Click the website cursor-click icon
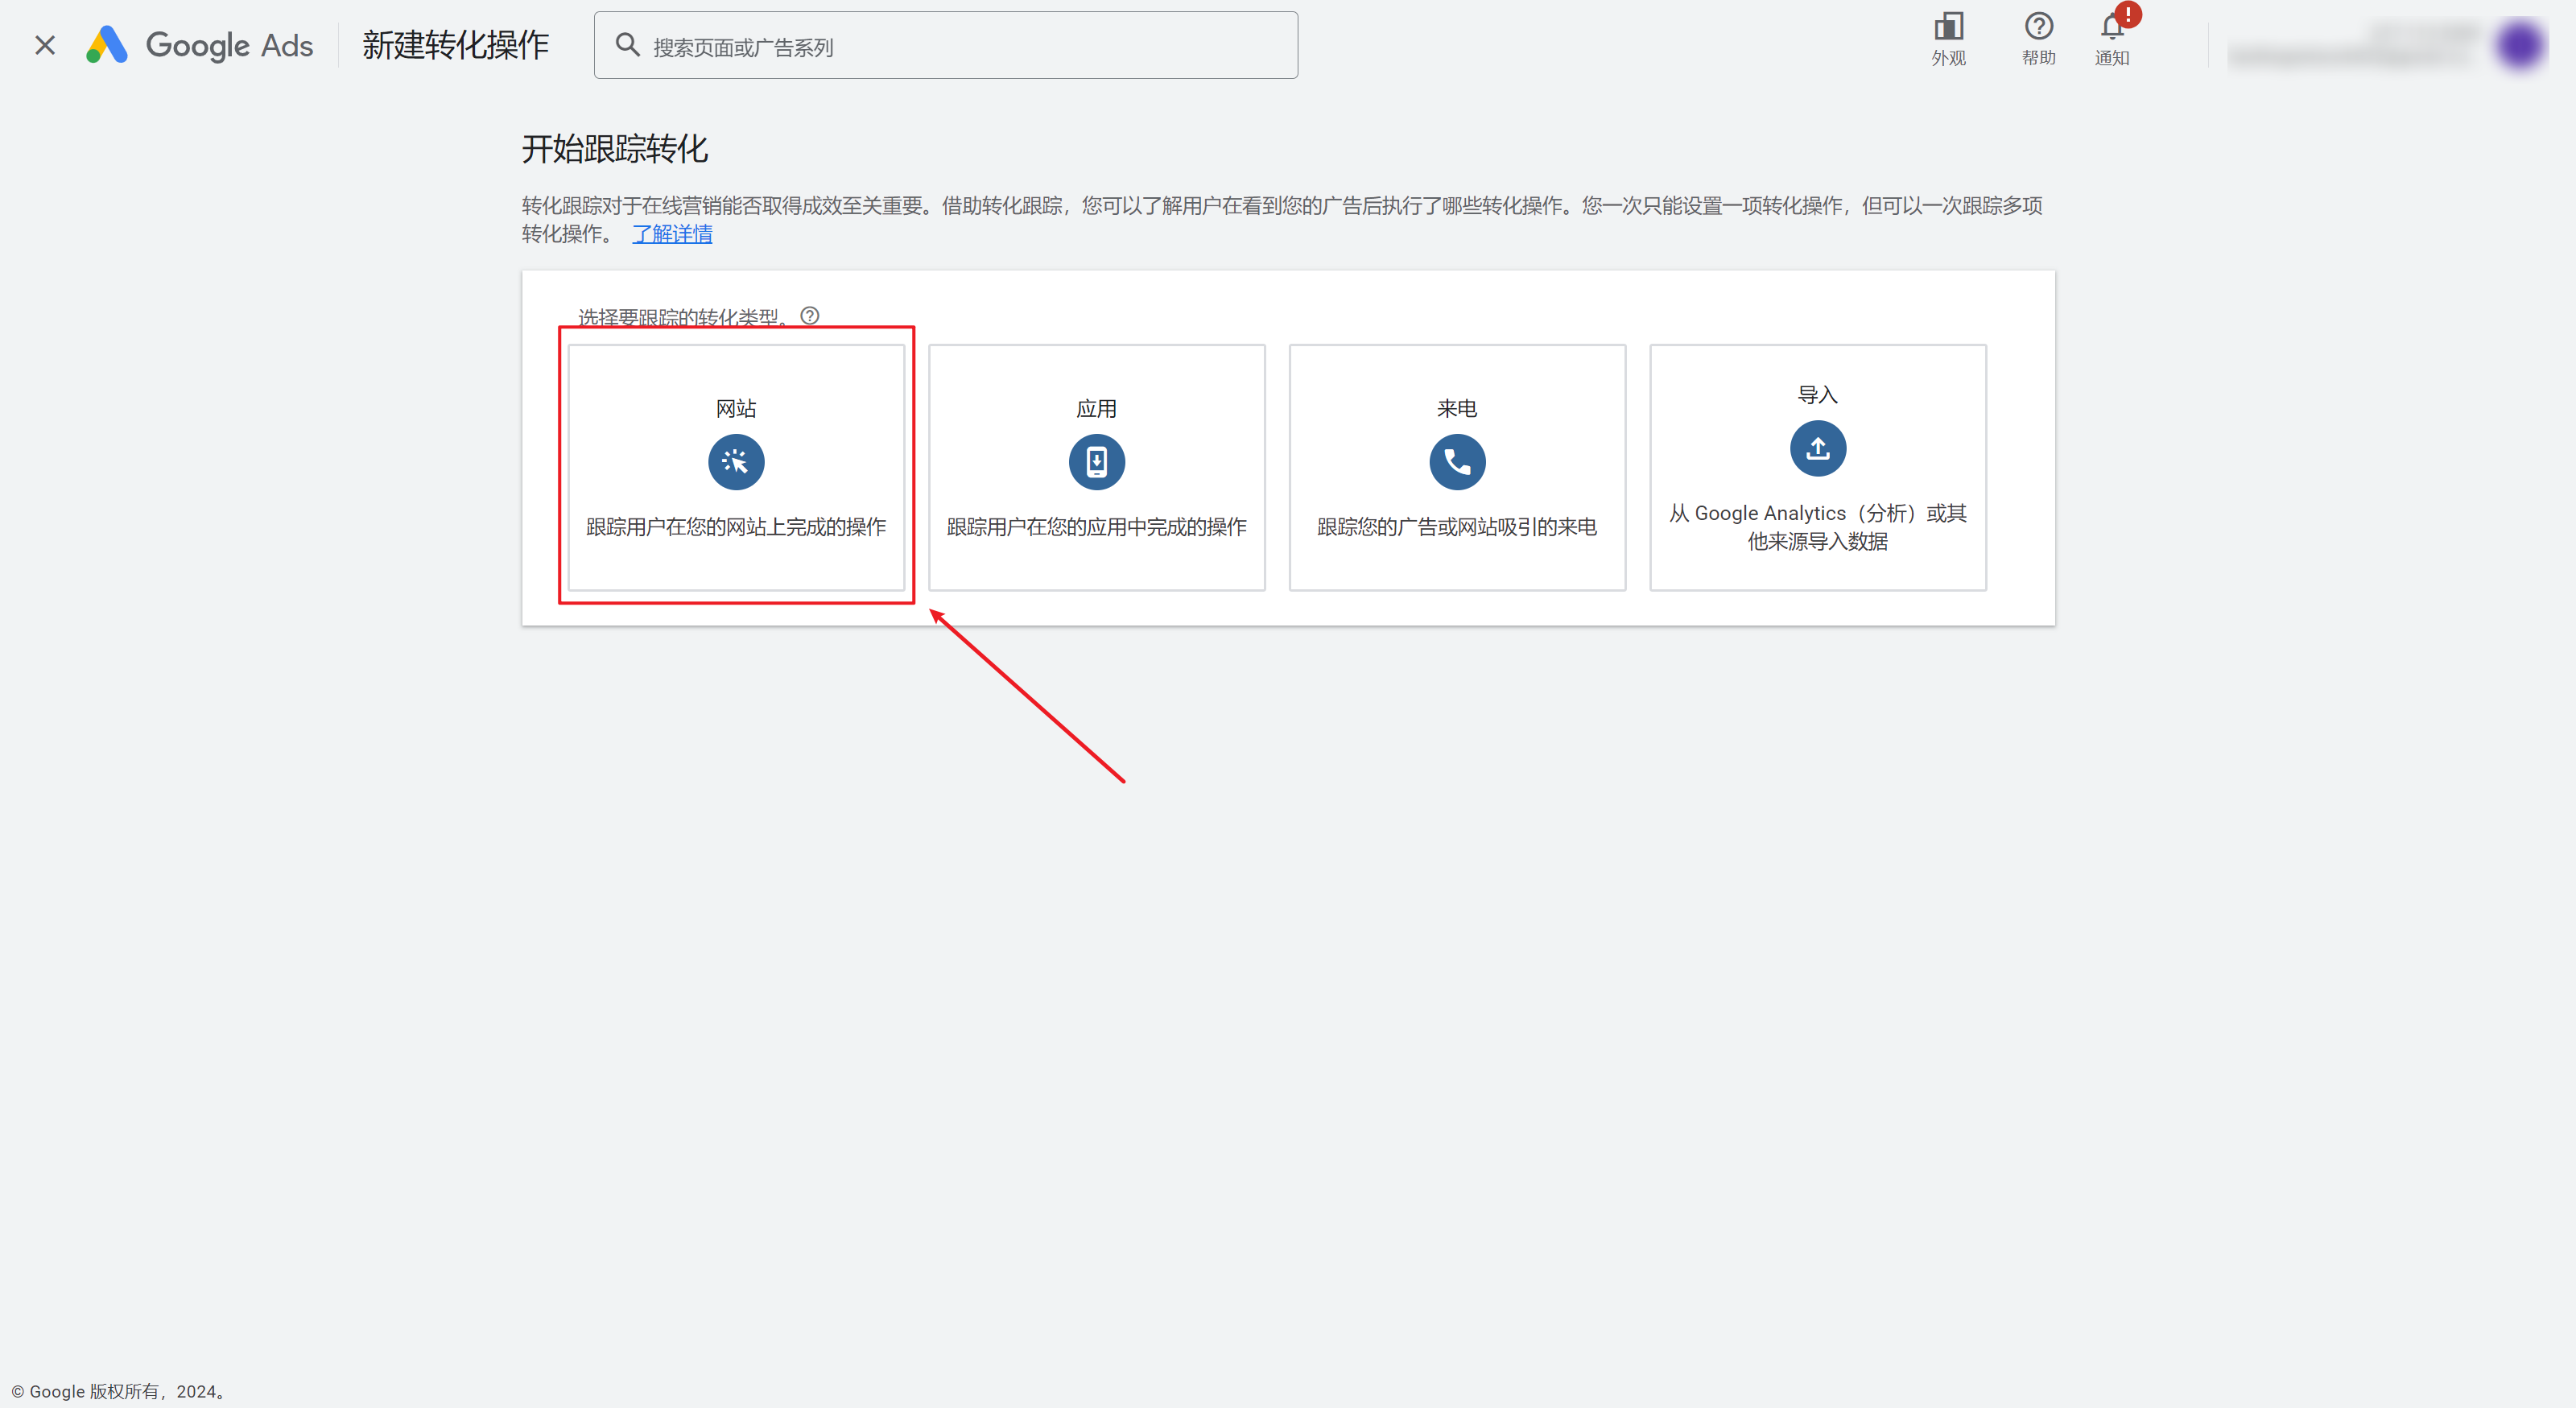This screenshot has width=2576, height=1408. click(x=736, y=462)
